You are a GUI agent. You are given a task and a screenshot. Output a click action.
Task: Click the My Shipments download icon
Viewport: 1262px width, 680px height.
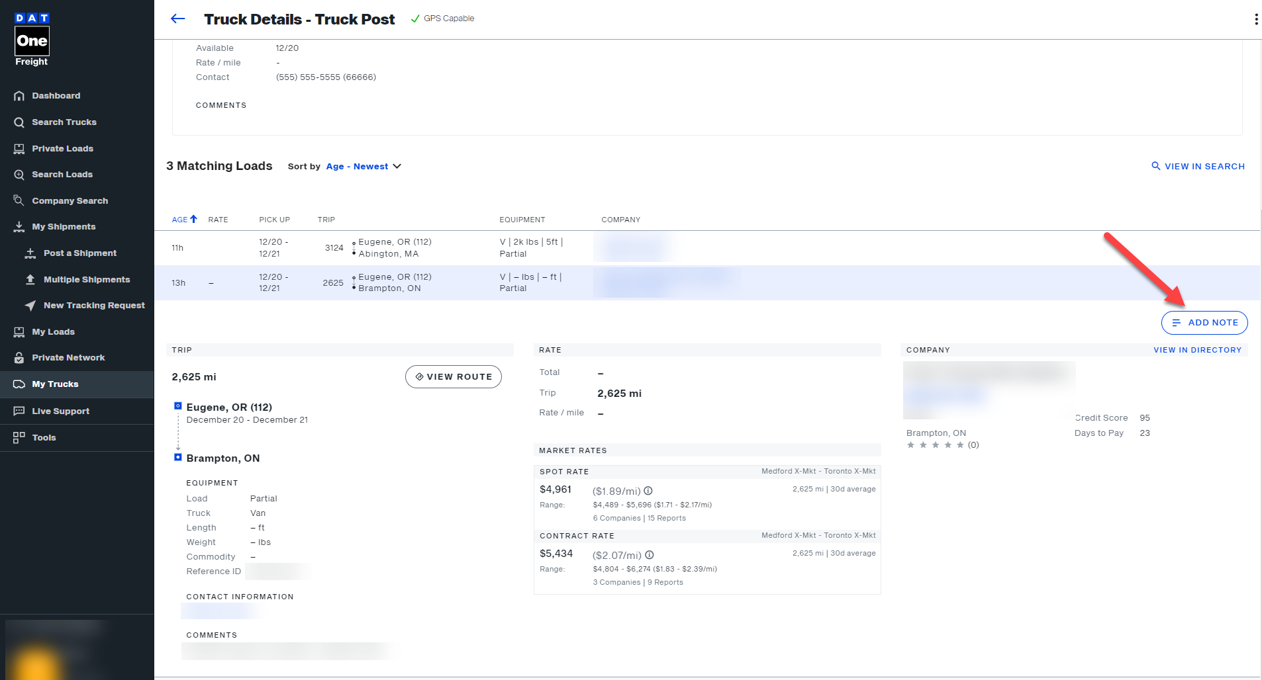coord(19,227)
